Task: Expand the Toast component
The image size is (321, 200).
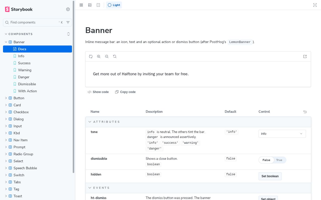Action: pos(37,196)
